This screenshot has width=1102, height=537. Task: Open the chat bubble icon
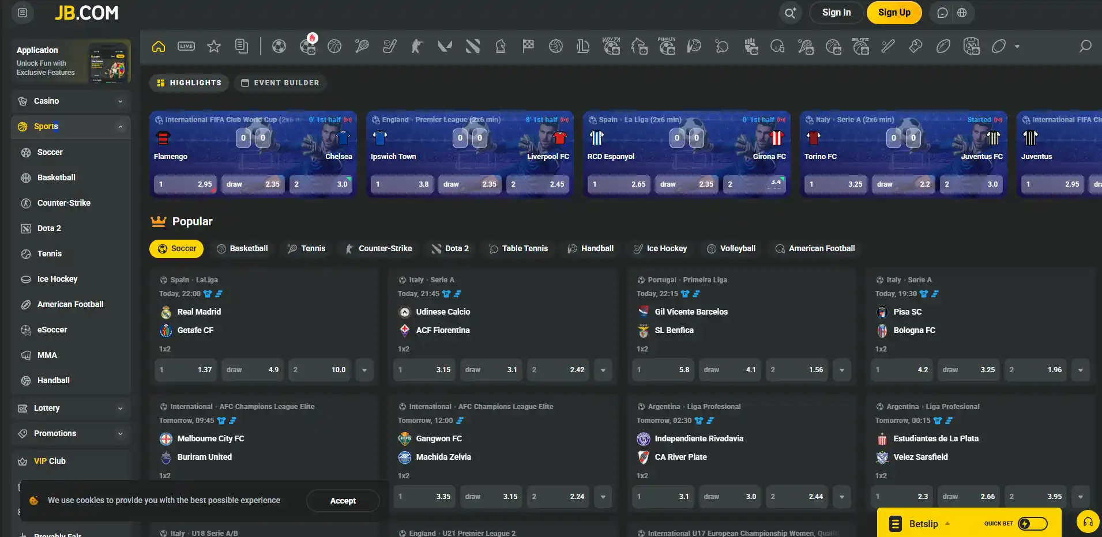(942, 13)
